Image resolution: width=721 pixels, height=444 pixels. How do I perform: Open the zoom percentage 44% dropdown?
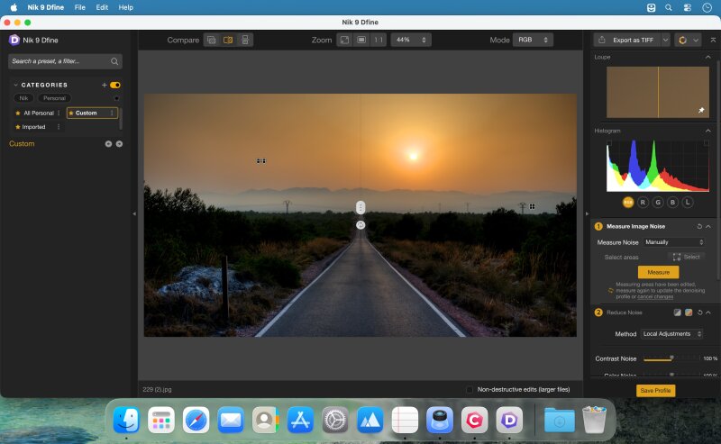click(x=411, y=40)
